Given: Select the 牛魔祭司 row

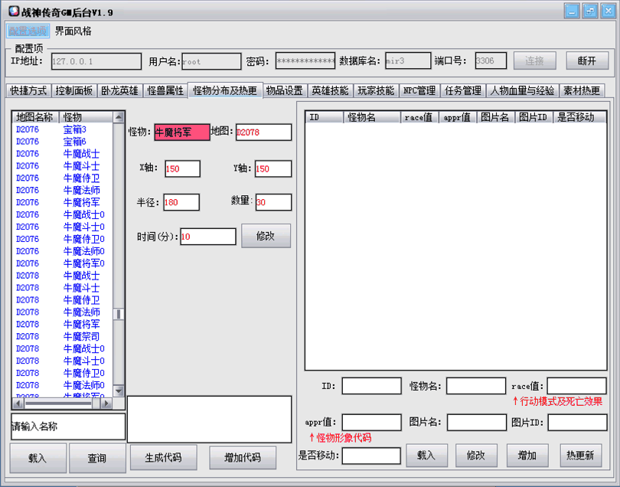Looking at the screenshot, I should (64, 337).
